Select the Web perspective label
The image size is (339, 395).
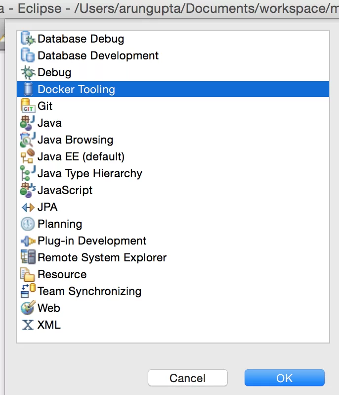(x=49, y=308)
